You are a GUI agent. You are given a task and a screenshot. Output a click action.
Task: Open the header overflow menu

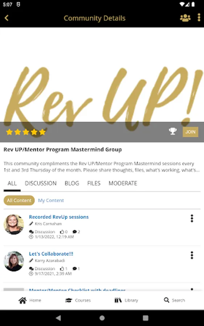[199, 17]
